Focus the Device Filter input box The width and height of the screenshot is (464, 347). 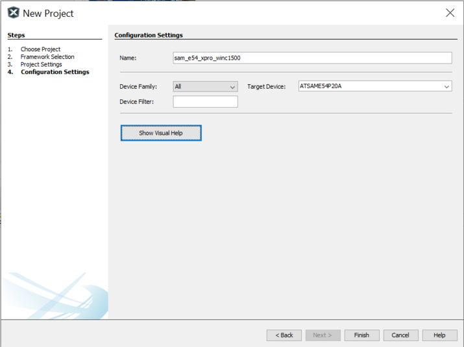(205, 102)
